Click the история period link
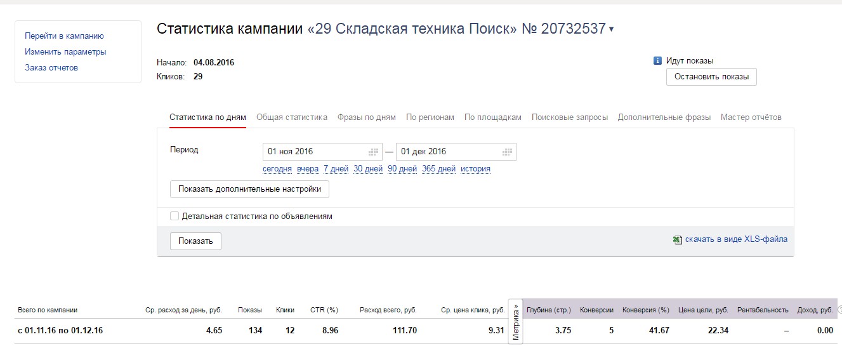This screenshot has width=842, height=346. [x=476, y=169]
